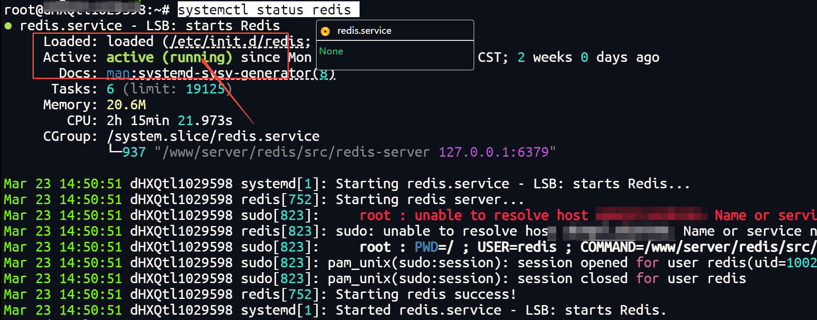Click the task limit value "19125"
Viewport: 817px width, 320px height.
[205, 89]
